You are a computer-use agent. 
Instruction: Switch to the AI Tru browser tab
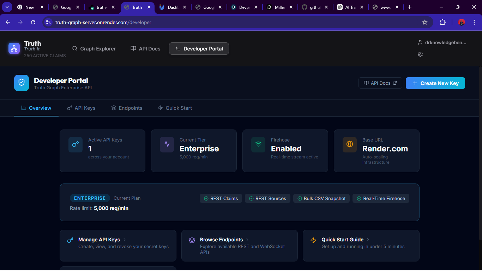coord(350,7)
